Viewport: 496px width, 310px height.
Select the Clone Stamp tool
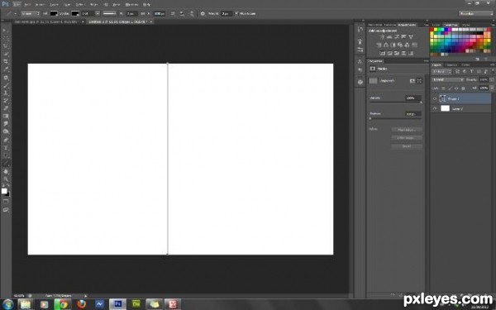point(6,93)
